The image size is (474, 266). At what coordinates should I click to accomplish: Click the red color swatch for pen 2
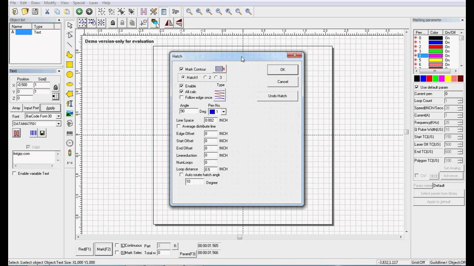436,47
